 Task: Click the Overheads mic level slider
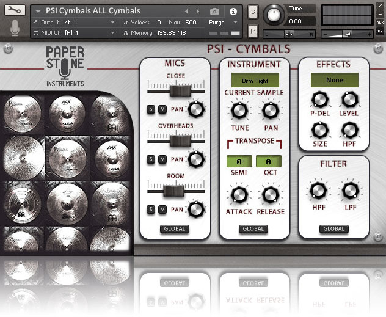click(177, 141)
